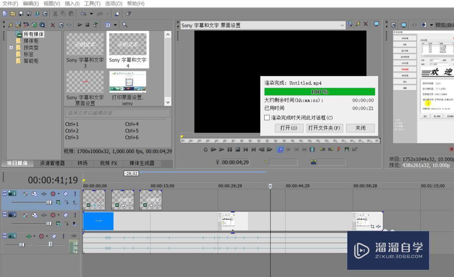Screen dimensions: 454x277
Task: Enable 渲染完成时关闭此对话框 checkbox
Action: click(267, 118)
